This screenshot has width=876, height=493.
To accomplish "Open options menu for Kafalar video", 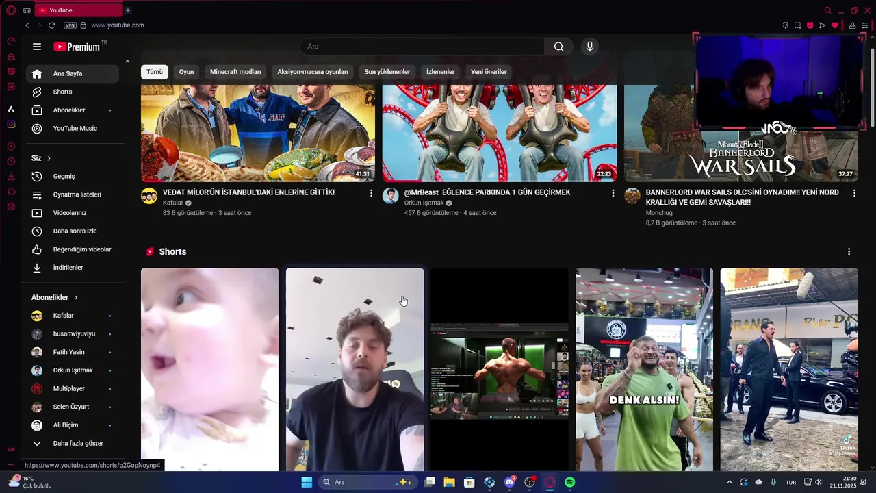I will [x=372, y=193].
